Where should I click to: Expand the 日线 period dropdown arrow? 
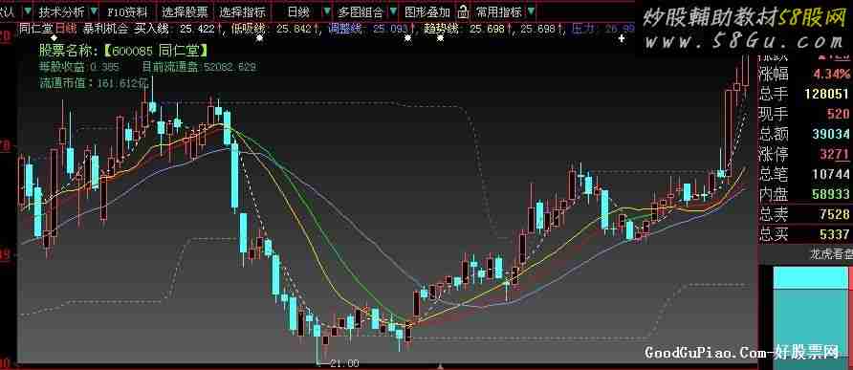pos(326,11)
